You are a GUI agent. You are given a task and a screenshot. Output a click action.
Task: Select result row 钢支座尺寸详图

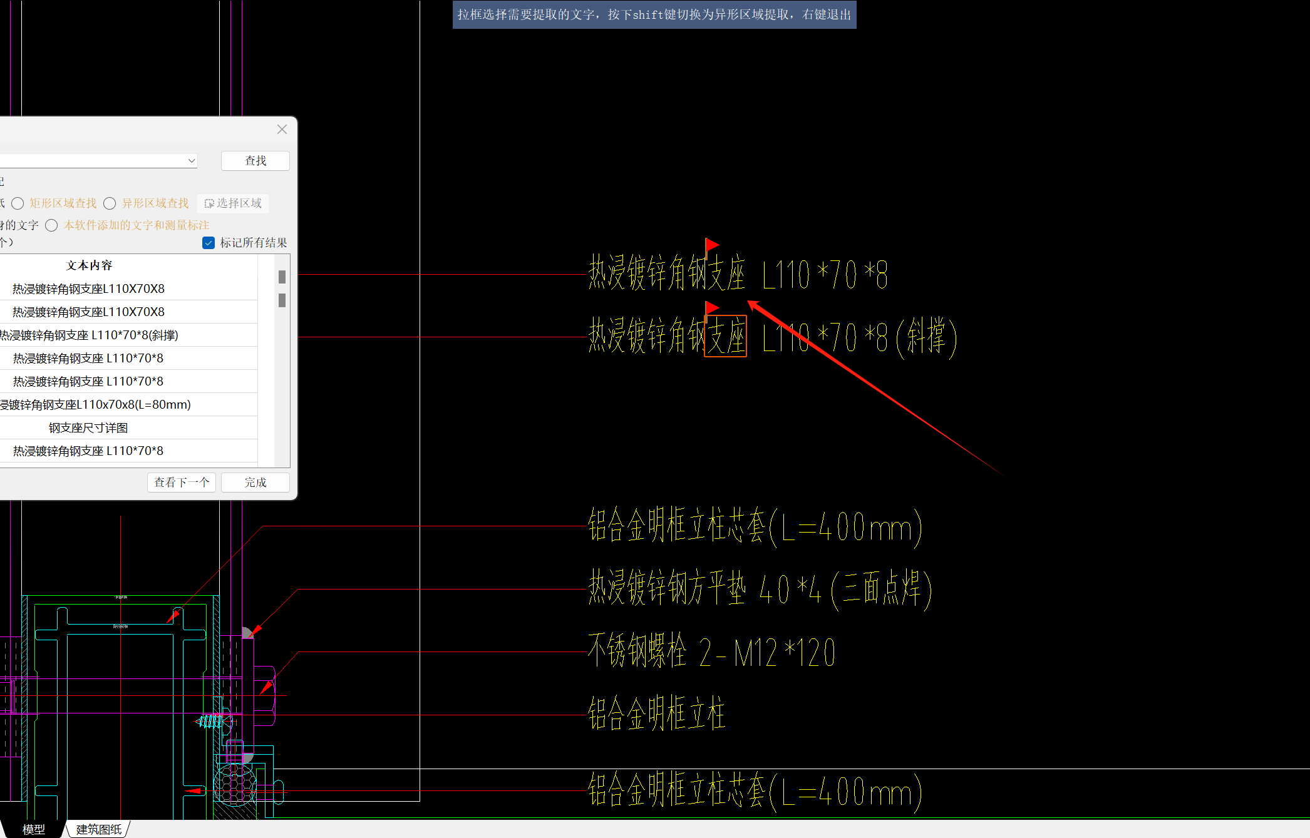[88, 427]
